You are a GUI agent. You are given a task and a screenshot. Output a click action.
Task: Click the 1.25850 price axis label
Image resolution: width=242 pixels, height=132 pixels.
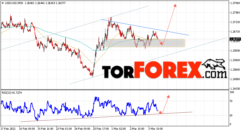[x=235, y=50]
